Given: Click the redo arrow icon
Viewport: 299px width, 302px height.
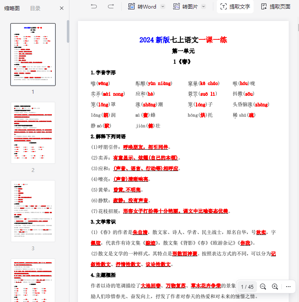Looking at the screenshot, I should tap(111, 6).
